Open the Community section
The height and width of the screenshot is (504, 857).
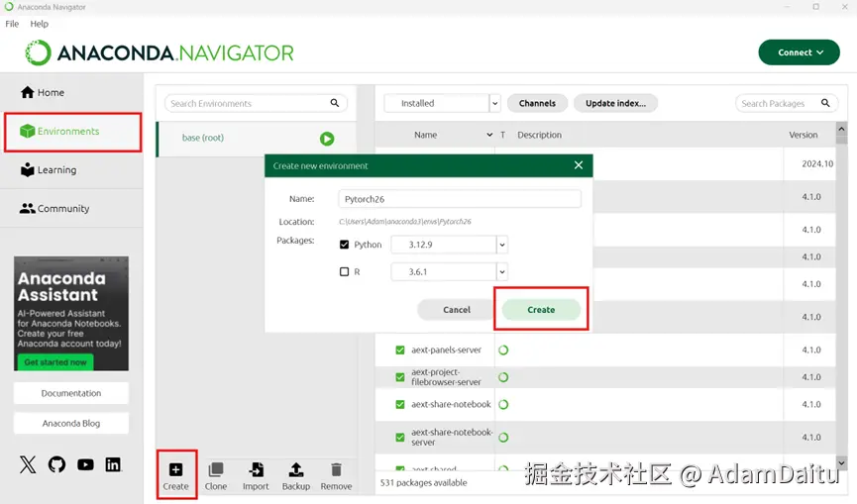pyautogui.click(x=54, y=208)
